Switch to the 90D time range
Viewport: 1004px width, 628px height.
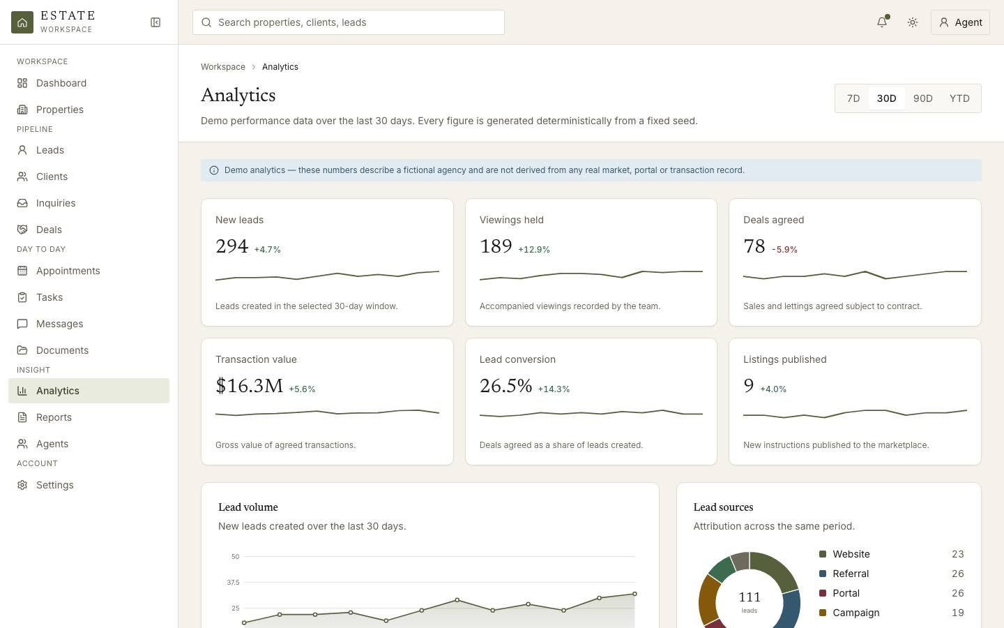[923, 98]
